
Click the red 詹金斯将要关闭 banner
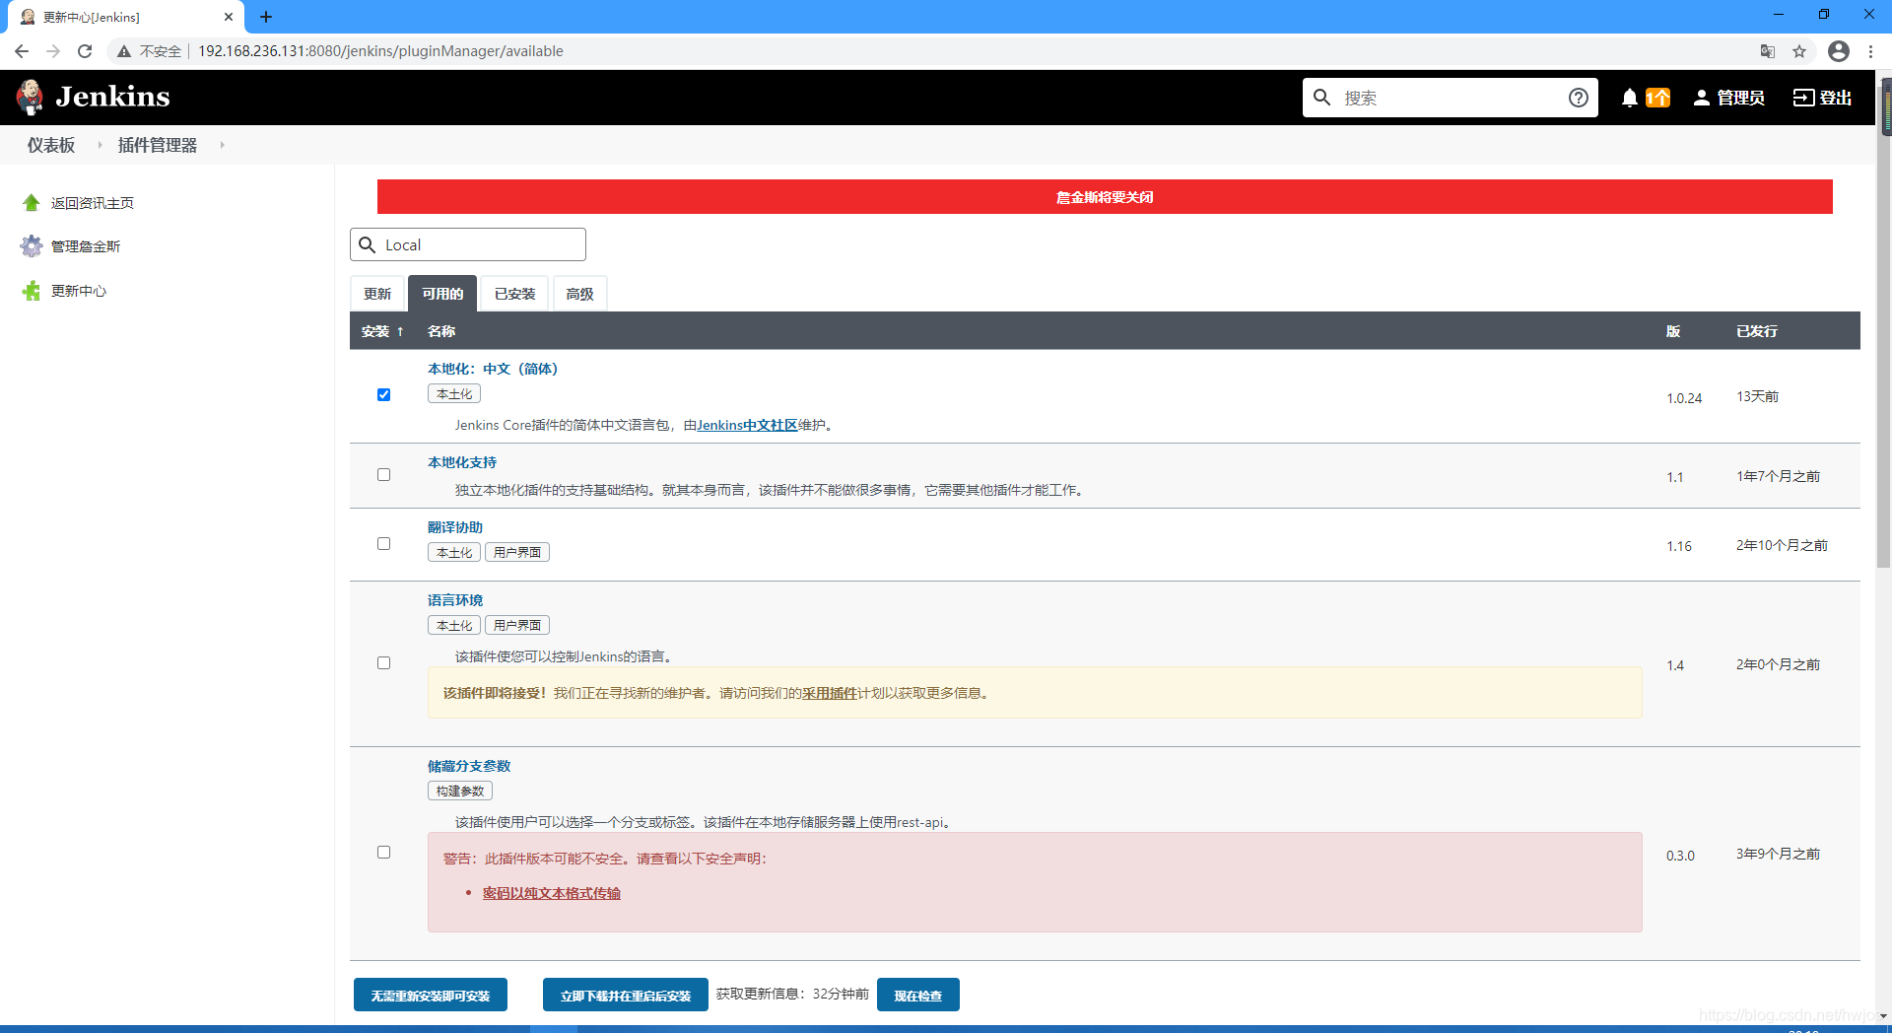(x=1105, y=197)
